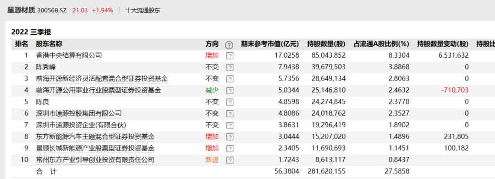Click change value 100,182
Image resolution: width=495 pixels, height=179 pixels.
456,148
